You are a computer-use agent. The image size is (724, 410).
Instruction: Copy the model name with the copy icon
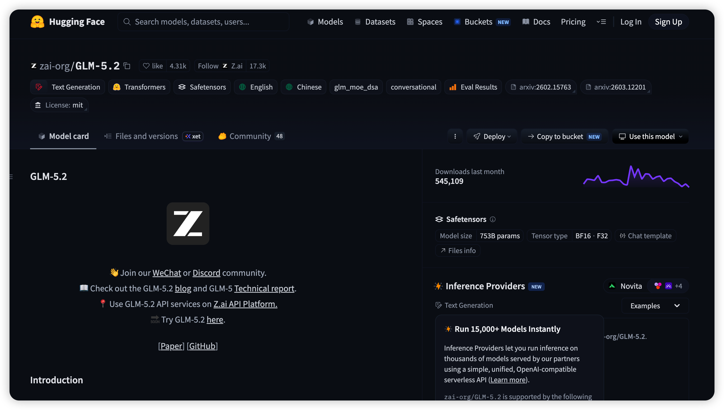127,66
